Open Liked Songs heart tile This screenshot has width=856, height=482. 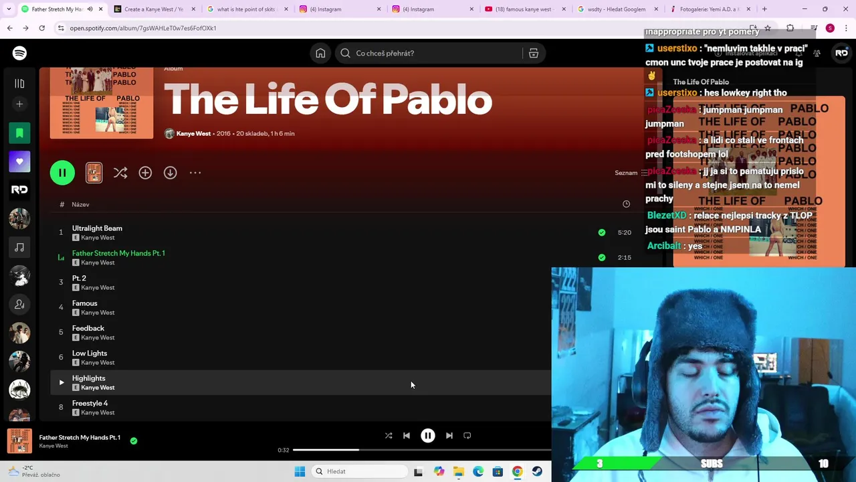tap(19, 161)
